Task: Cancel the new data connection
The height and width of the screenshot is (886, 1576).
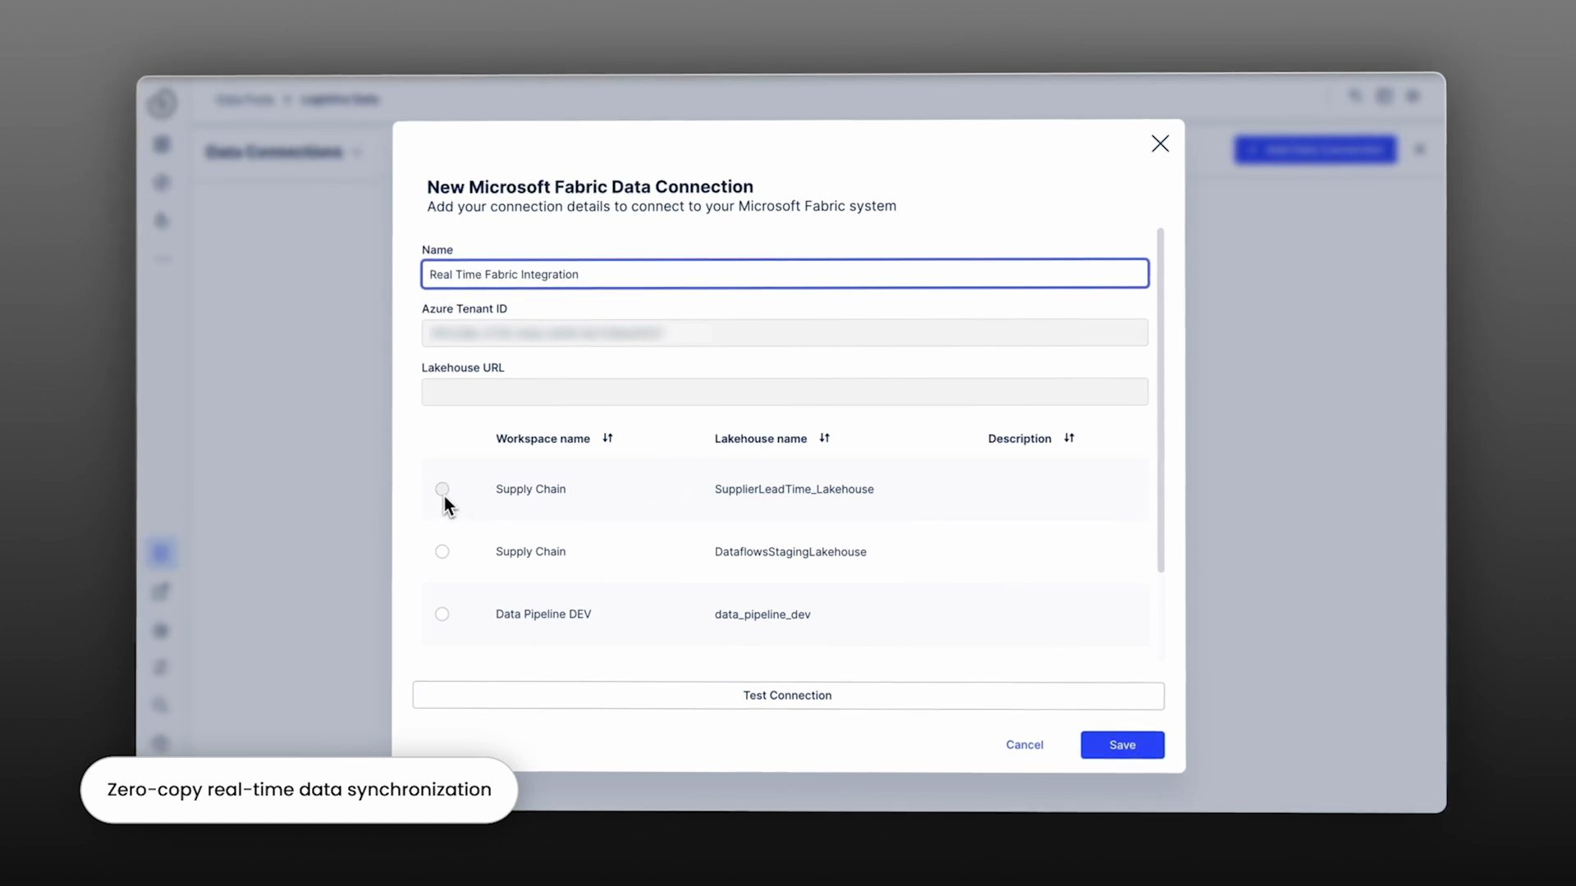Action: click(x=1024, y=745)
